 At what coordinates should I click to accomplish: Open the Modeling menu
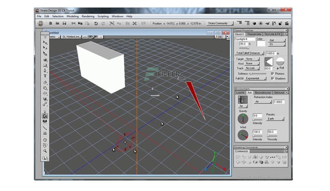[73, 16]
